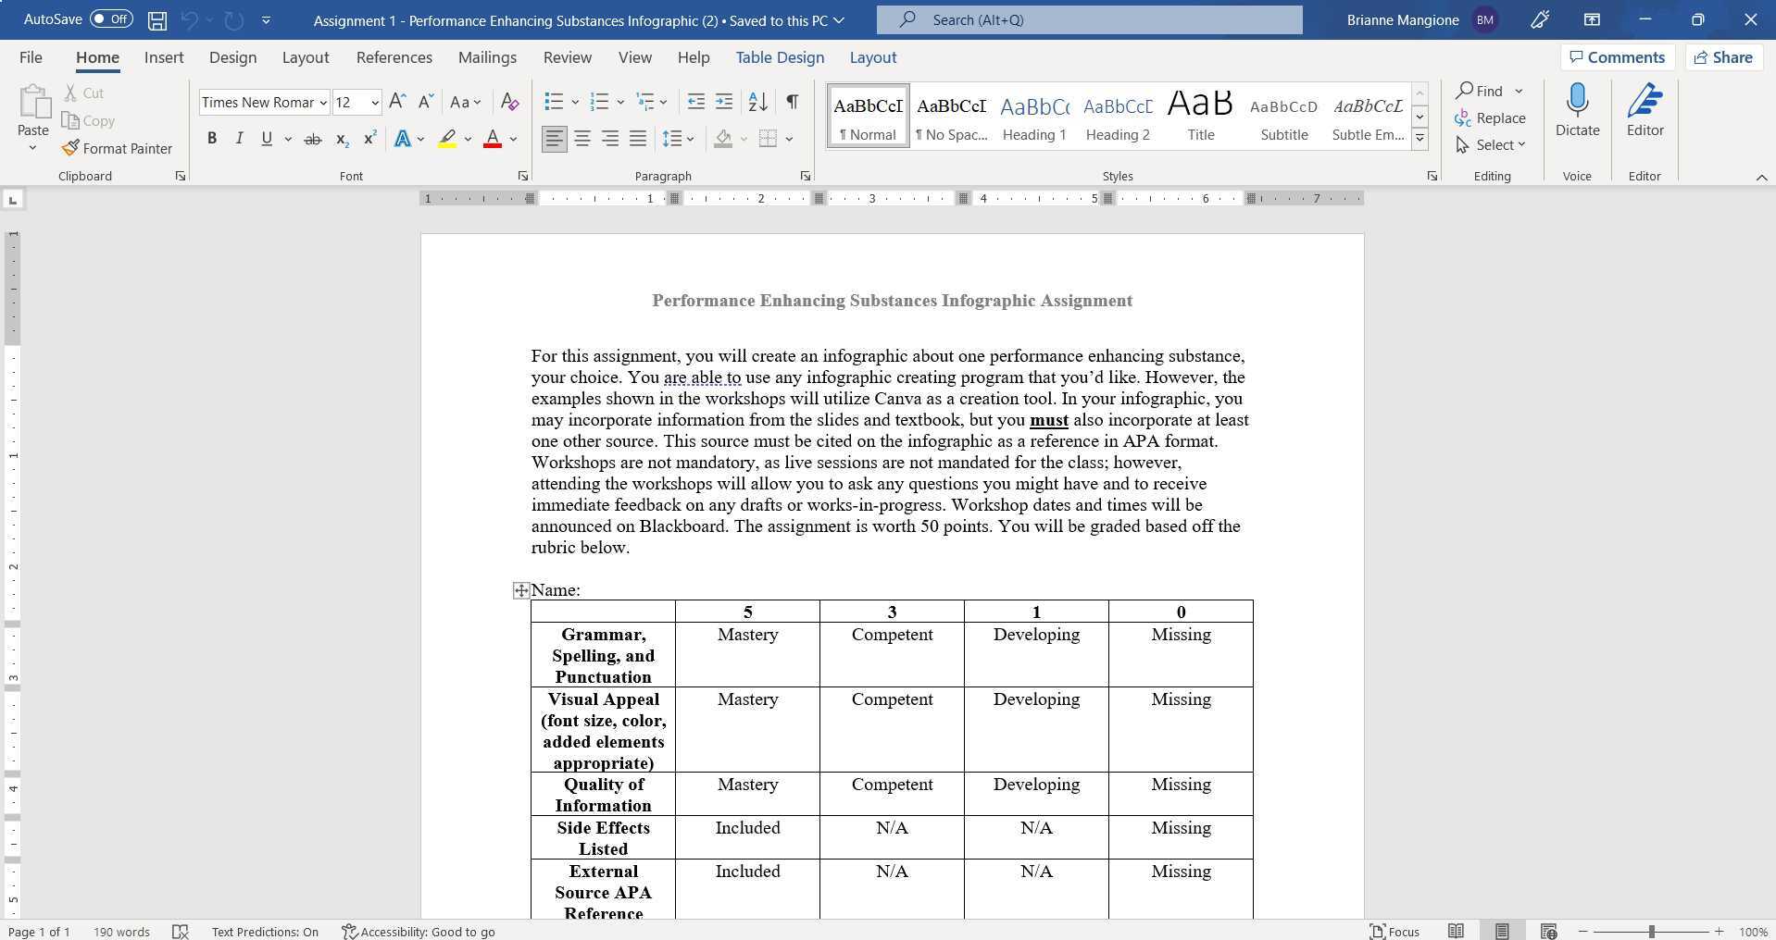1776x940 pixels.
Task: Expand the Styles gallery
Action: pyautogui.click(x=1420, y=138)
